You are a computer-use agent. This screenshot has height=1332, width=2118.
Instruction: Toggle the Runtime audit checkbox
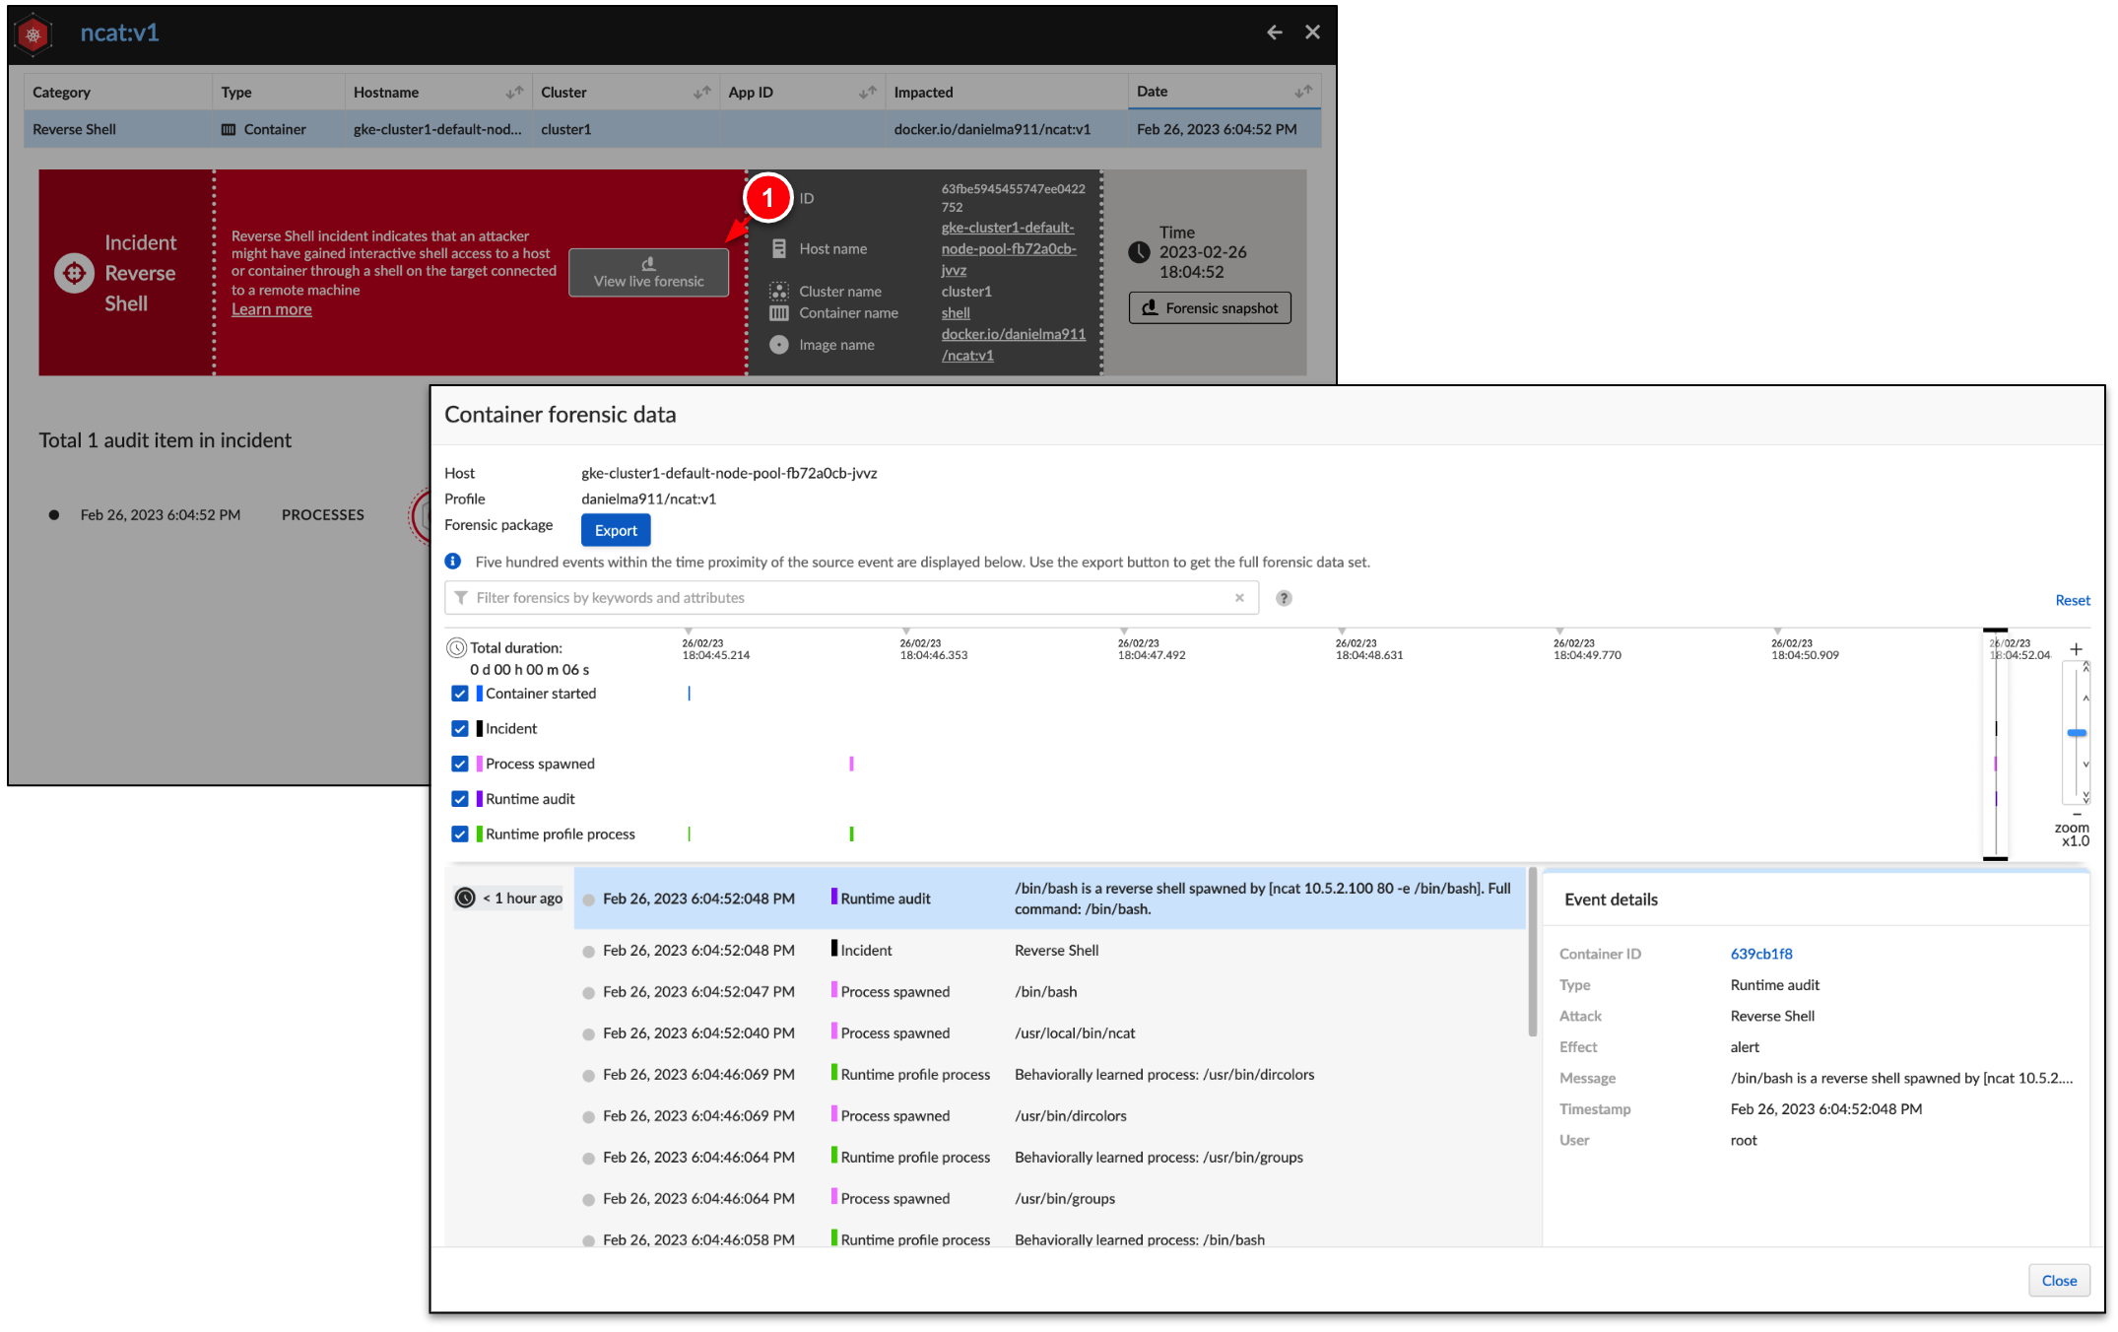tap(460, 799)
